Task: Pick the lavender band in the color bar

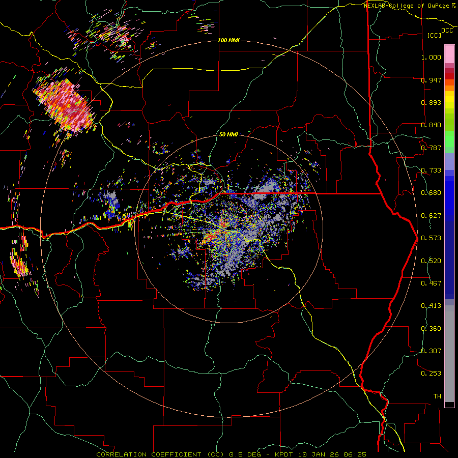Action: (x=449, y=161)
